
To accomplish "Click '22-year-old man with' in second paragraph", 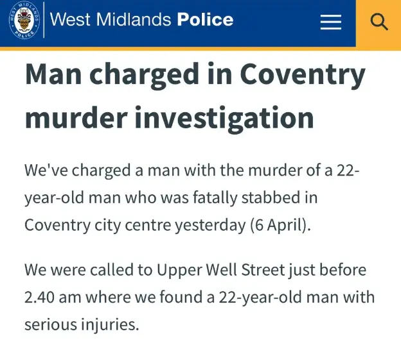I will 297,297.
